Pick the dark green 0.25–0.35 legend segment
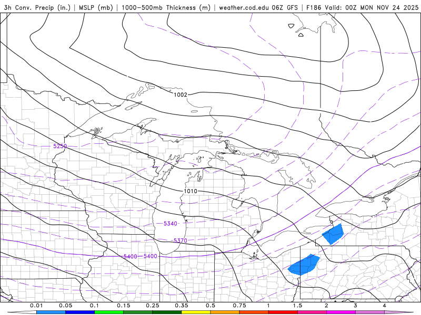 point(167,312)
